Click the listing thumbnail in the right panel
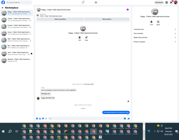 (x=155, y=11)
